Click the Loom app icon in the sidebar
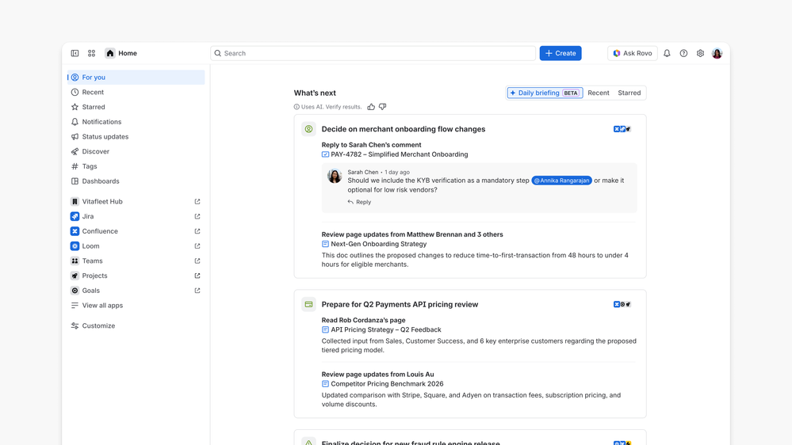Screen dimensions: 792x445 pyautogui.click(x=75, y=246)
